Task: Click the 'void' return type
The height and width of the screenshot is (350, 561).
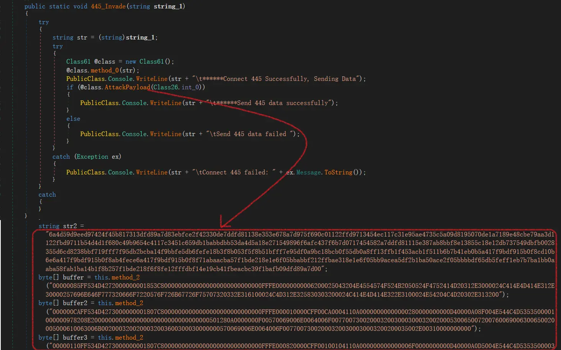Action: pos(80,7)
